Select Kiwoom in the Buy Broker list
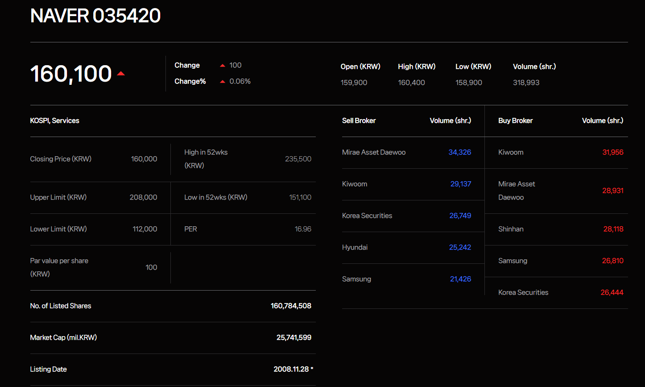Image resolution: width=645 pixels, height=387 pixels. (511, 152)
